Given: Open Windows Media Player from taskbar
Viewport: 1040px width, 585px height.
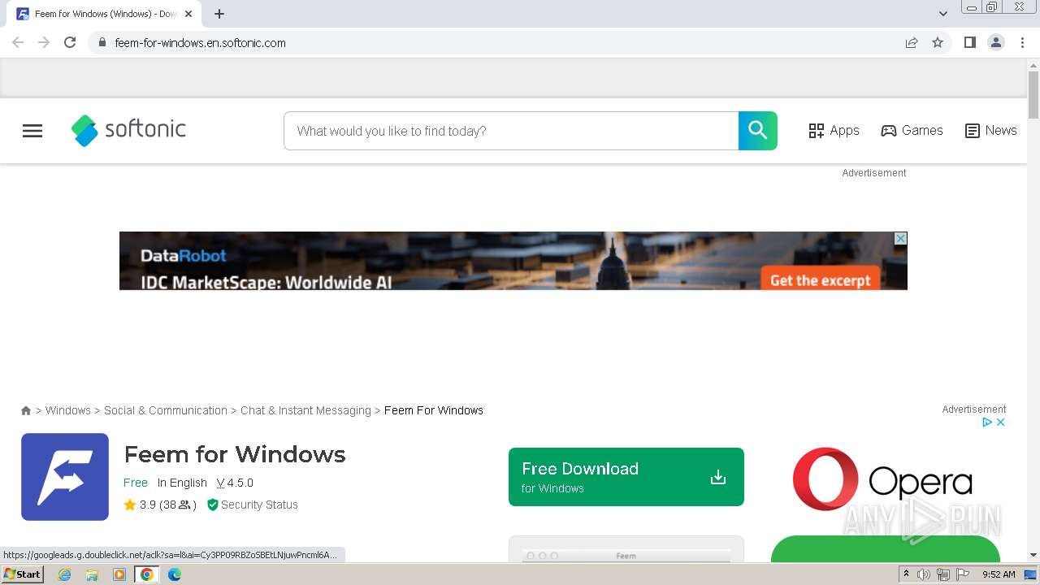Looking at the screenshot, I should coord(119,574).
